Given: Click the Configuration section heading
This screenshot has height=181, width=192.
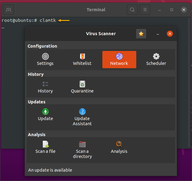Looking at the screenshot, I should (42, 46).
